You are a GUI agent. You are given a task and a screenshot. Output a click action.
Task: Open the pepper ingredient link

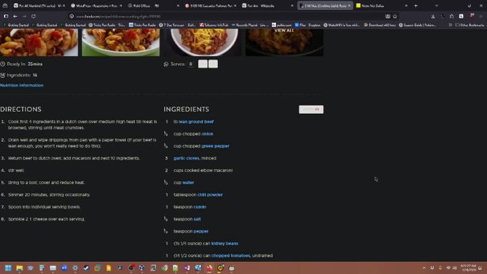[201, 231]
